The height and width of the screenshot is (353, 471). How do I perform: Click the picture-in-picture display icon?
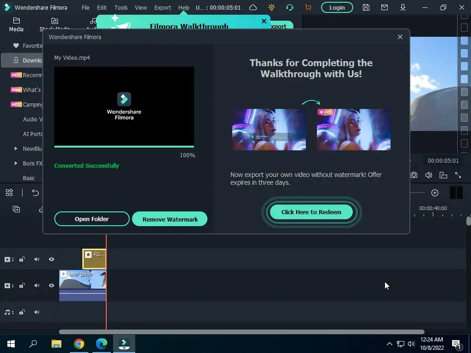coord(443,175)
